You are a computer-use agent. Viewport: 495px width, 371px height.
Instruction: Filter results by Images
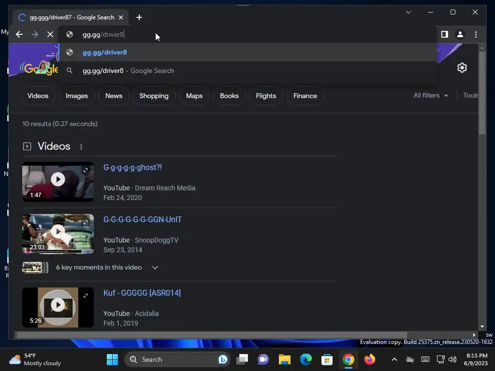77,96
